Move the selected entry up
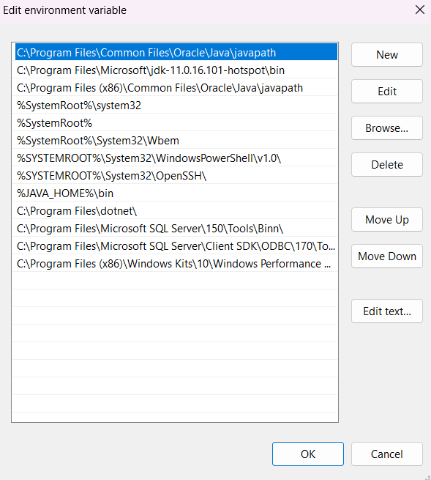 pos(387,220)
